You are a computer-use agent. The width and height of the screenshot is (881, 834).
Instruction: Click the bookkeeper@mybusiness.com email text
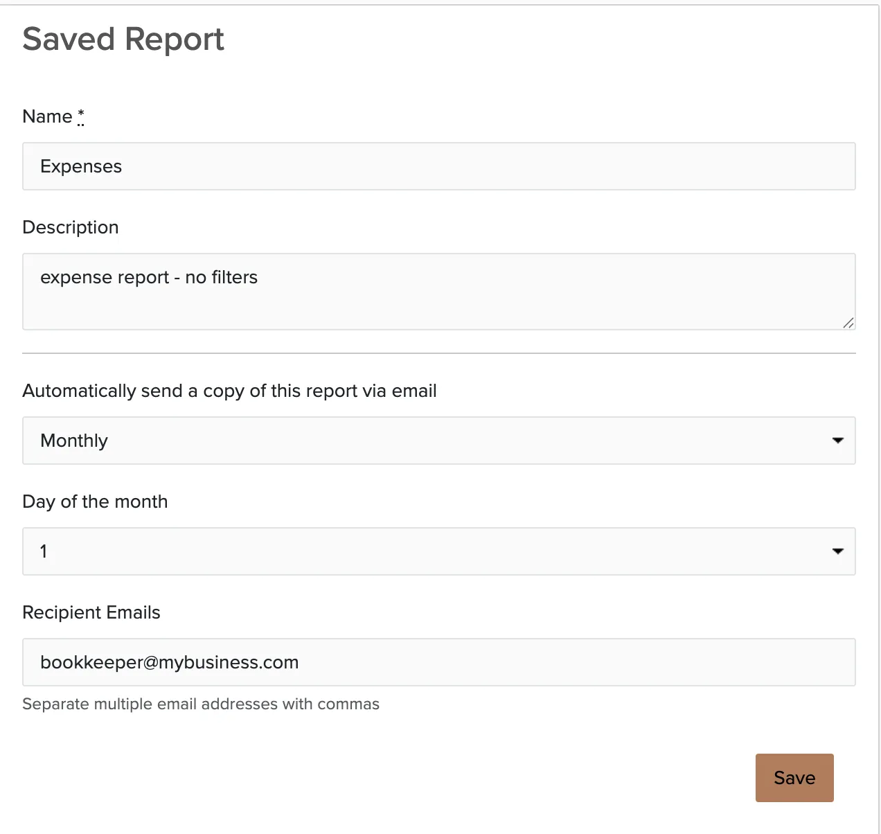[x=170, y=662]
